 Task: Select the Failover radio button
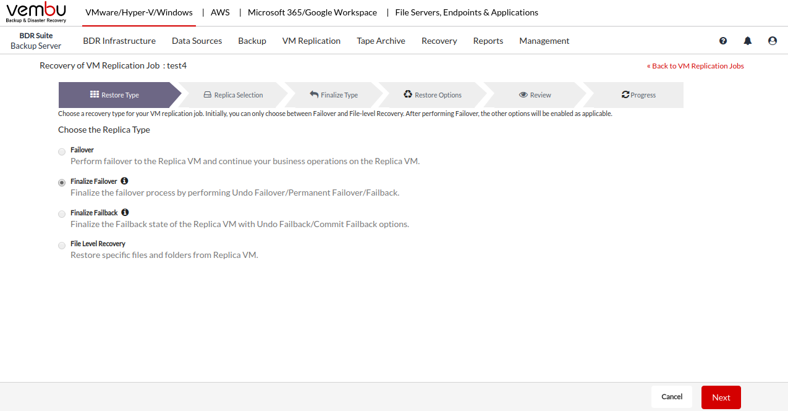[62, 152]
